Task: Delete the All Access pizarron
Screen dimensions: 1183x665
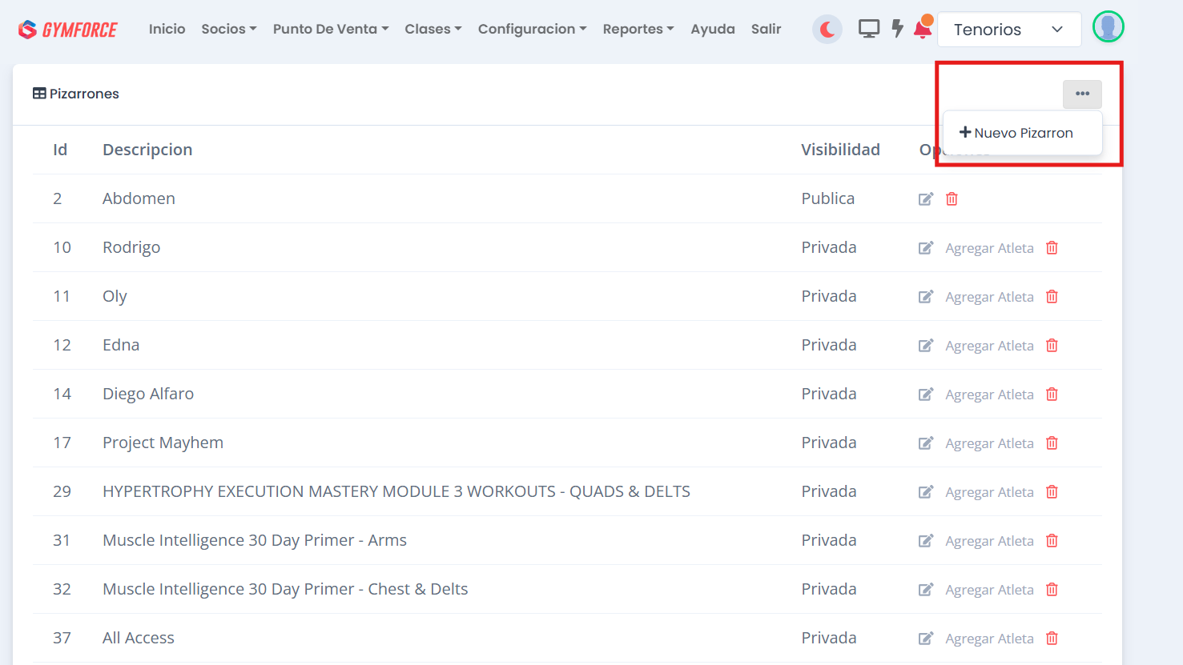Action: 1052,639
